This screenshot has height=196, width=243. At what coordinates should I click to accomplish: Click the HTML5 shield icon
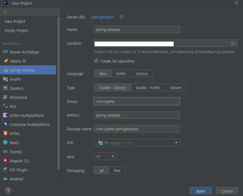click(5, 133)
